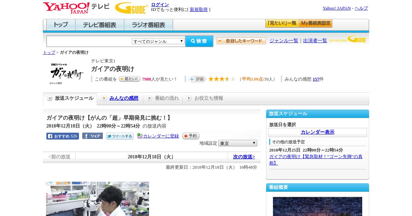The width and height of the screenshot is (412, 216).
Task: Expand the 登録したキーワード dropdown
Action: 241,41
